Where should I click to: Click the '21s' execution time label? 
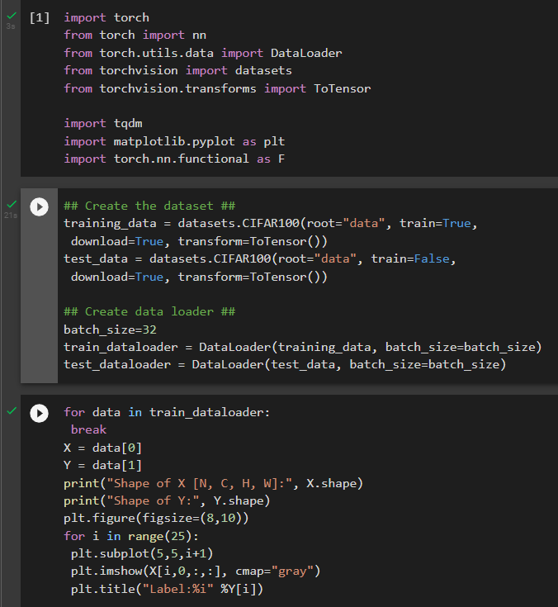coord(11,216)
